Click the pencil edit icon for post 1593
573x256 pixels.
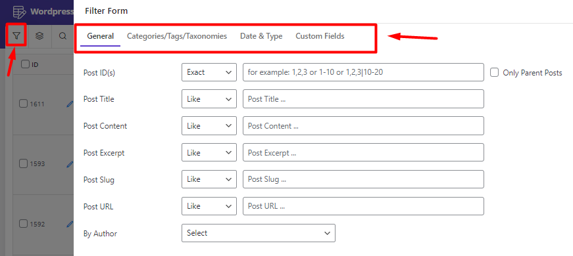pos(70,164)
